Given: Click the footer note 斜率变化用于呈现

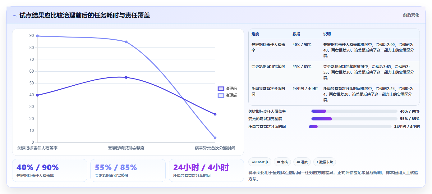Looking at the screenshot, I should point(333,176).
